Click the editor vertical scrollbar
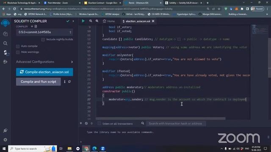The image size is (271, 152). (269, 58)
